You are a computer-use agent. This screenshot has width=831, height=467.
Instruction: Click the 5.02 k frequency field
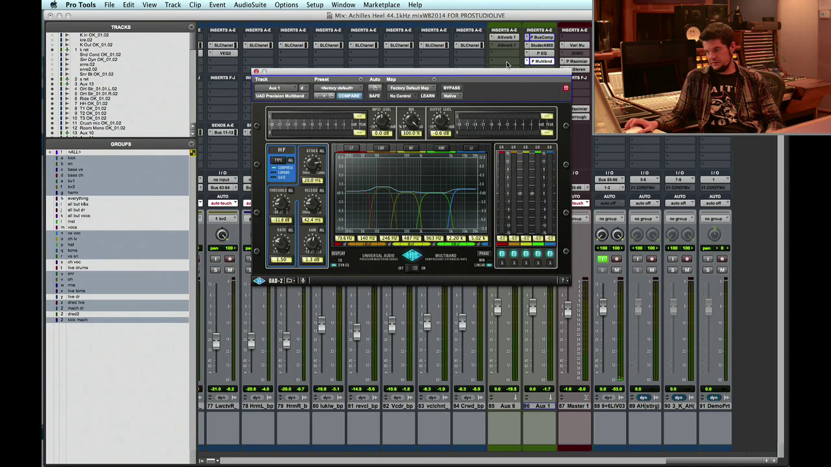(x=478, y=239)
